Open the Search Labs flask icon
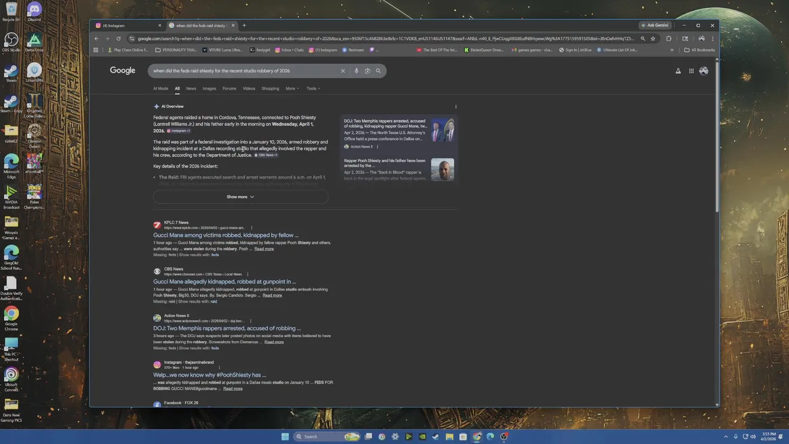 [x=678, y=71]
